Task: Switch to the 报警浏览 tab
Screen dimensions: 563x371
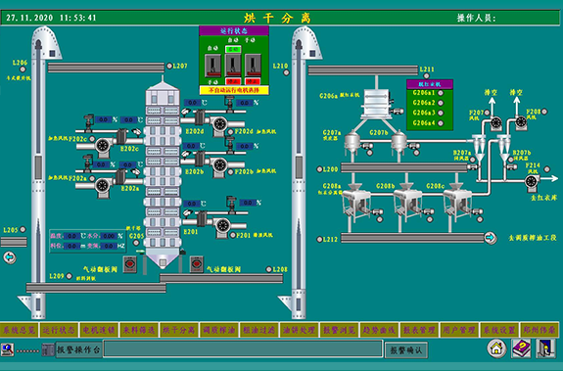Action: [x=339, y=330]
